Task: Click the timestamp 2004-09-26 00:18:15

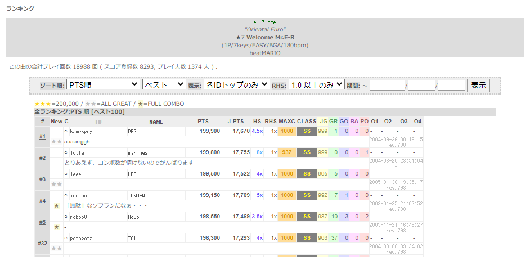Action: click(x=396, y=139)
